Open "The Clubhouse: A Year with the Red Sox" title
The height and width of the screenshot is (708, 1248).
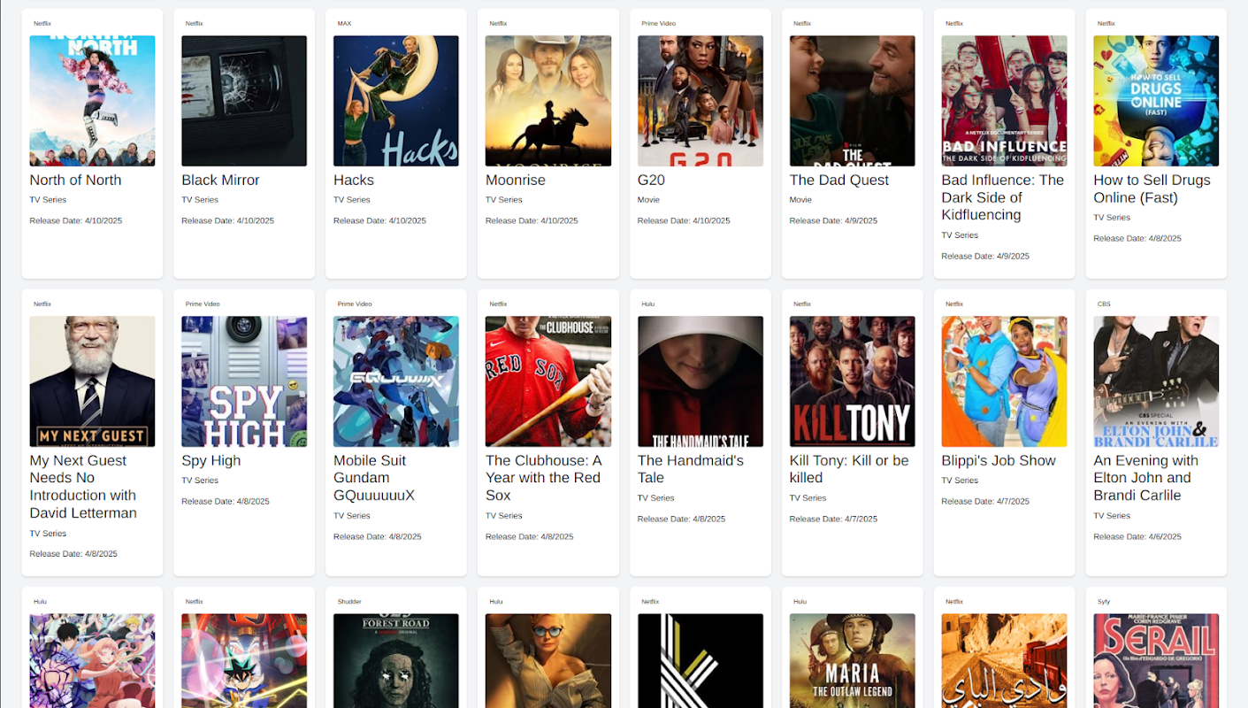click(x=544, y=478)
